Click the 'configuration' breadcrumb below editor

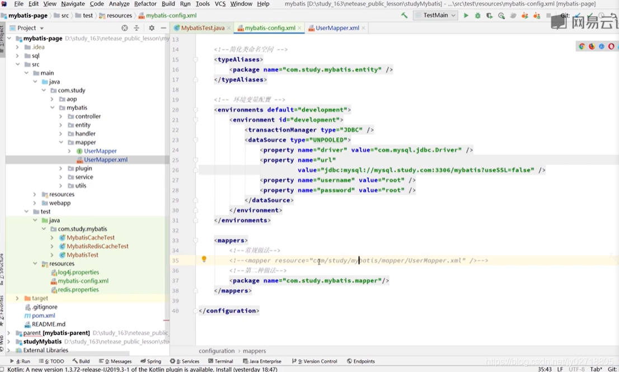click(x=217, y=351)
